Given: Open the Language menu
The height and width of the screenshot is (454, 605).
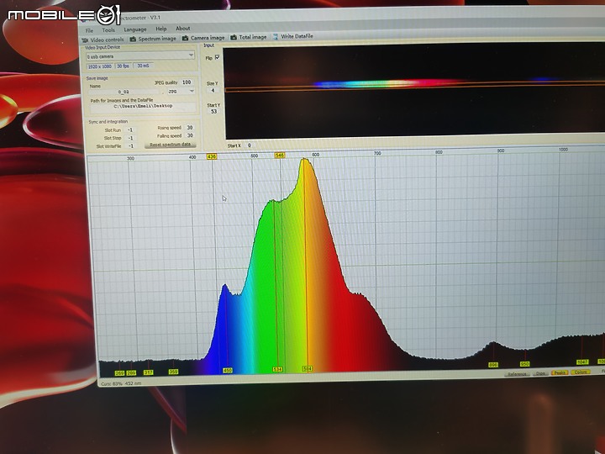Looking at the screenshot, I should coord(135,29).
